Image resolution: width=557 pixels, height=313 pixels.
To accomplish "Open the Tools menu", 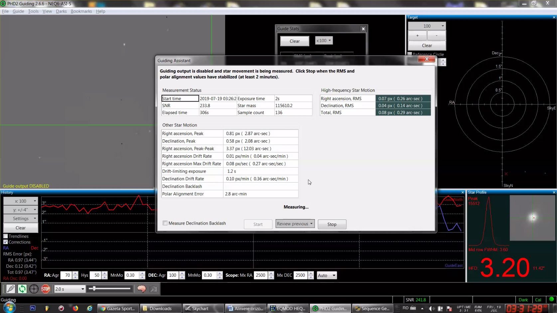I will 33,11.
